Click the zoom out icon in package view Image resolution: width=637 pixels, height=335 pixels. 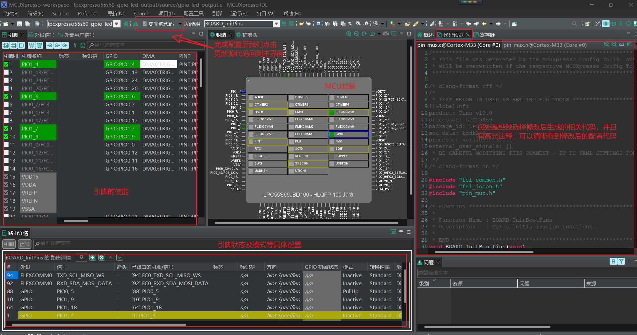(356, 34)
